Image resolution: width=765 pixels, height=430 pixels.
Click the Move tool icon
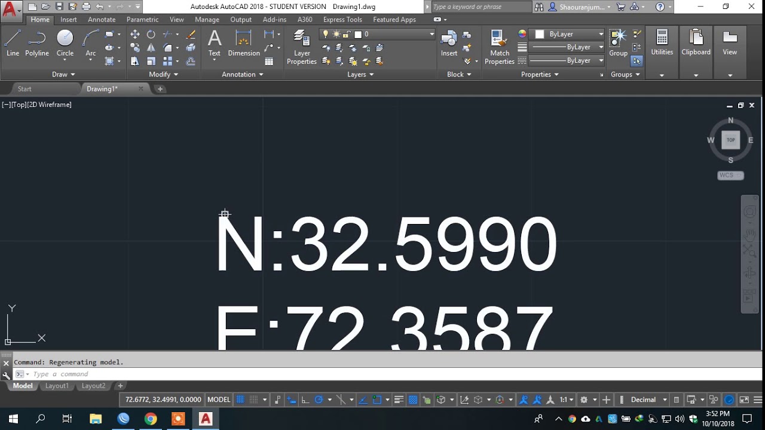[x=135, y=35]
